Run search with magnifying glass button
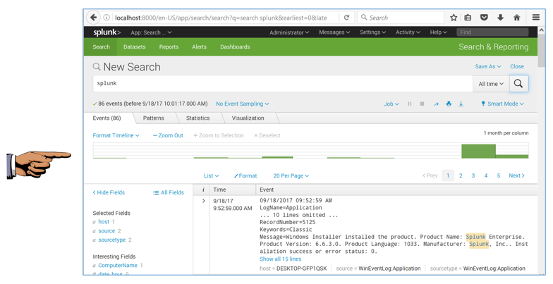Viewport: 553px width, 284px height. pyautogui.click(x=518, y=83)
